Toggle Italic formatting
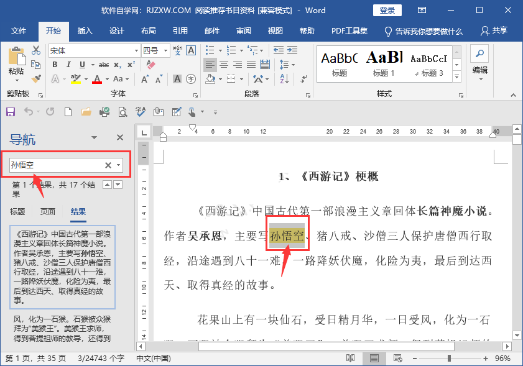Image resolution: width=523 pixels, height=366 pixels. 68,64
